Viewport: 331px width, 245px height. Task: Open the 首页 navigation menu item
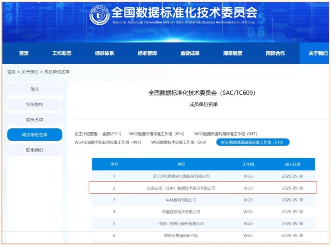pyautogui.click(x=24, y=53)
